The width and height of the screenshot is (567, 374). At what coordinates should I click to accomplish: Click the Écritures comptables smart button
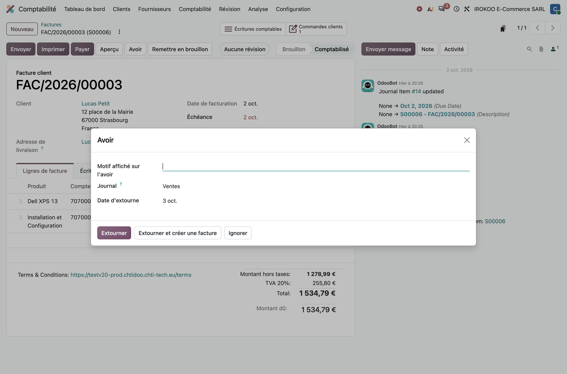tap(253, 29)
